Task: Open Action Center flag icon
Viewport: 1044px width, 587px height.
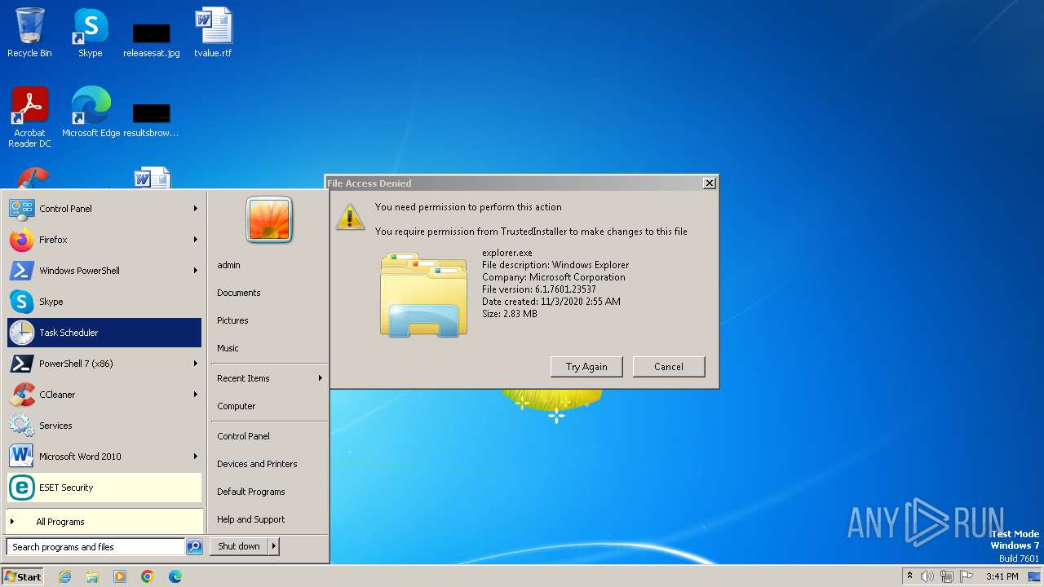Action: coord(967,576)
